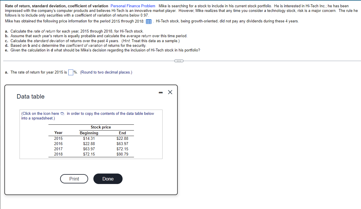361x209 pixels.
Task: Click the rate of return answer input box
Action: pyautogui.click(x=70, y=72)
